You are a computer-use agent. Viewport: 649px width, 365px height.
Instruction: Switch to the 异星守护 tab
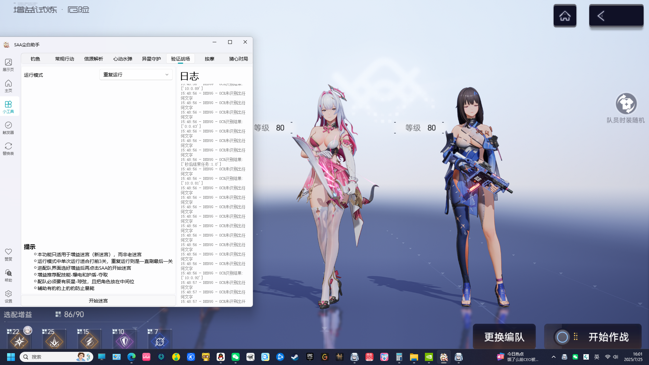tap(151, 59)
